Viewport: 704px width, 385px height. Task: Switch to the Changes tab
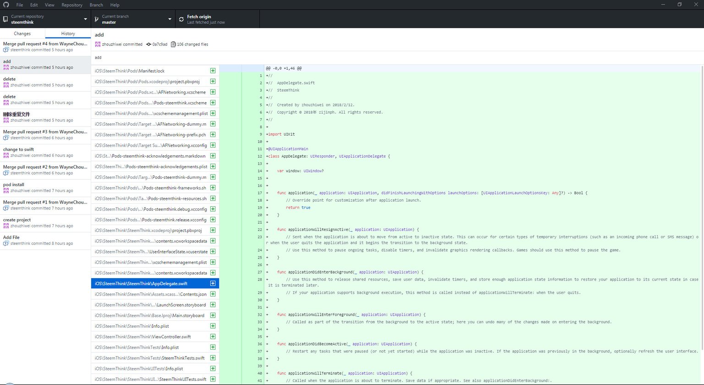pyautogui.click(x=22, y=33)
